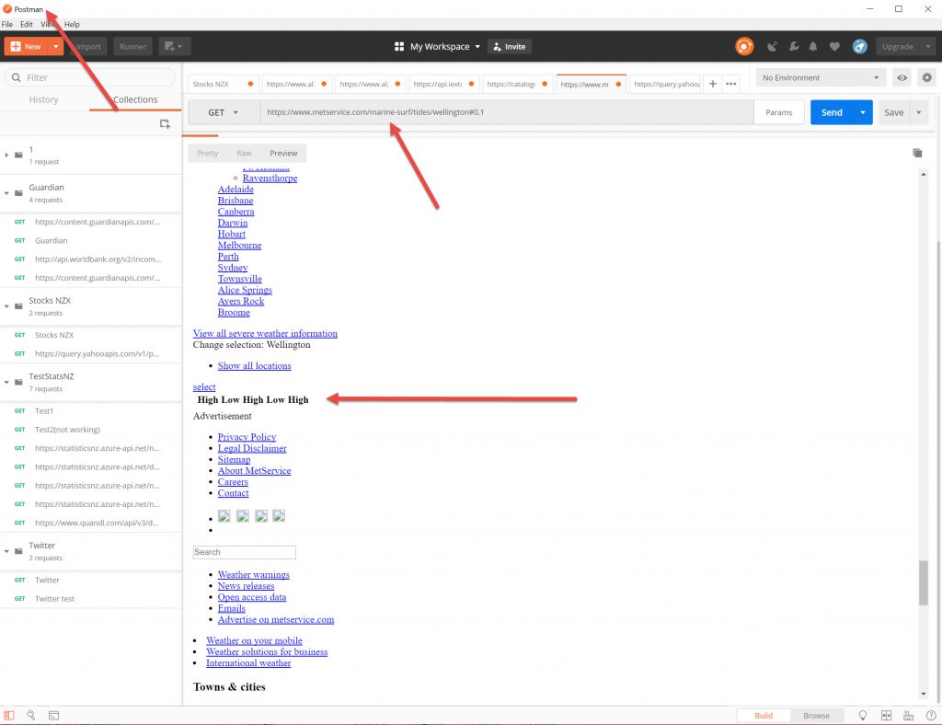The height and width of the screenshot is (725, 942).
Task: Click the sync status icon in header
Action: pyautogui.click(x=744, y=46)
